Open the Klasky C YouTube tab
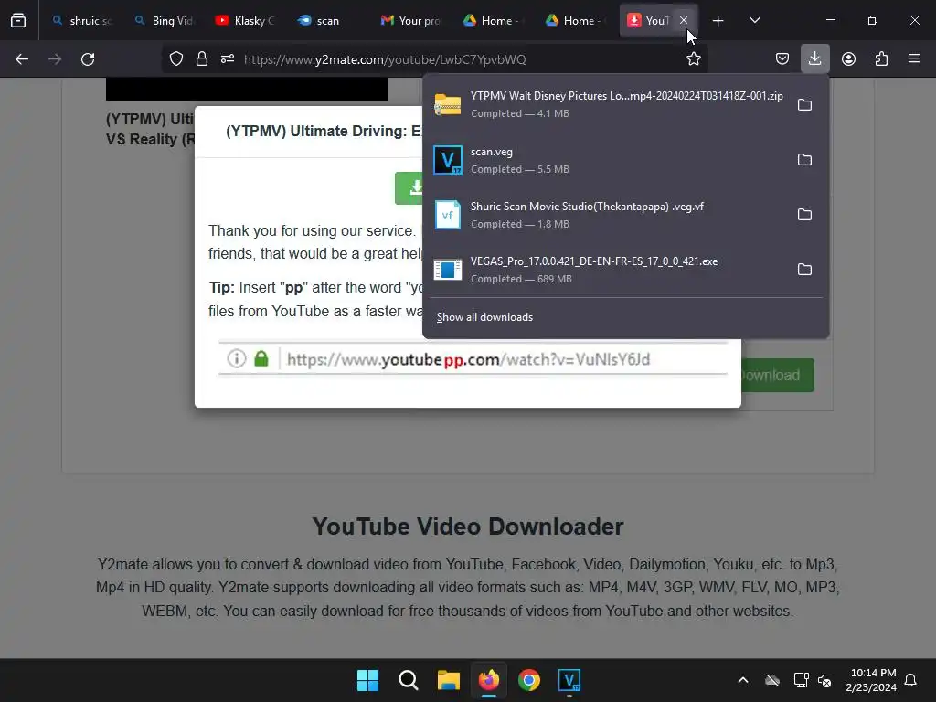 point(247,20)
